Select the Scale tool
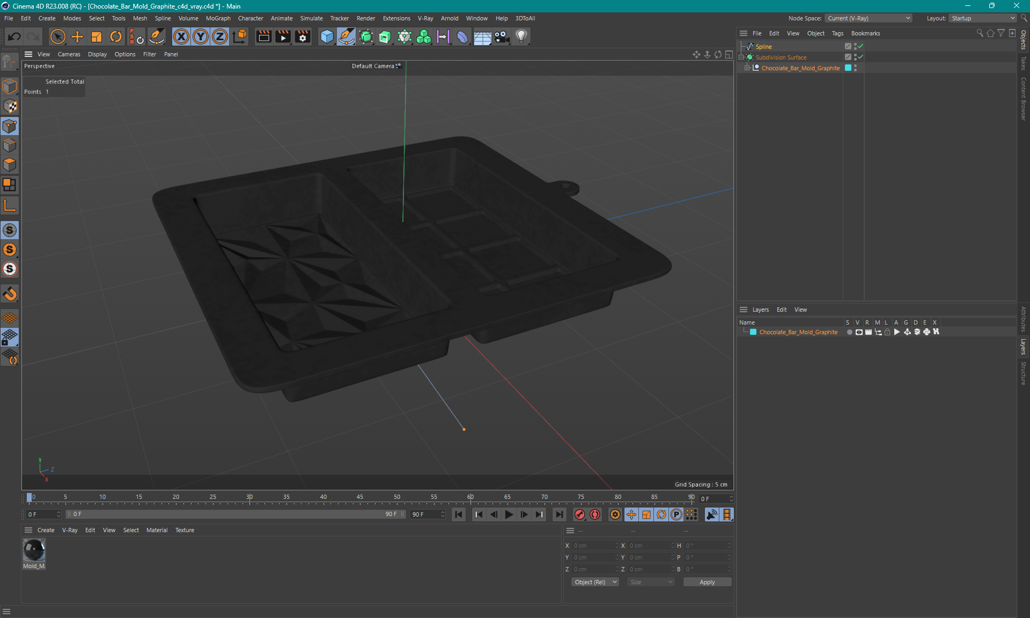The height and width of the screenshot is (618, 1030). (97, 36)
